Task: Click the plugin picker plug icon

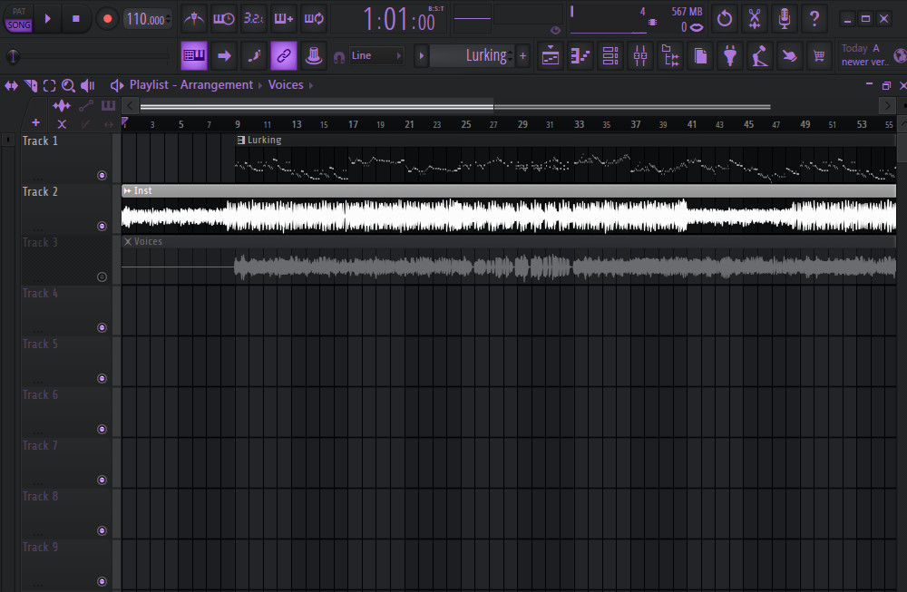Action: [x=729, y=55]
